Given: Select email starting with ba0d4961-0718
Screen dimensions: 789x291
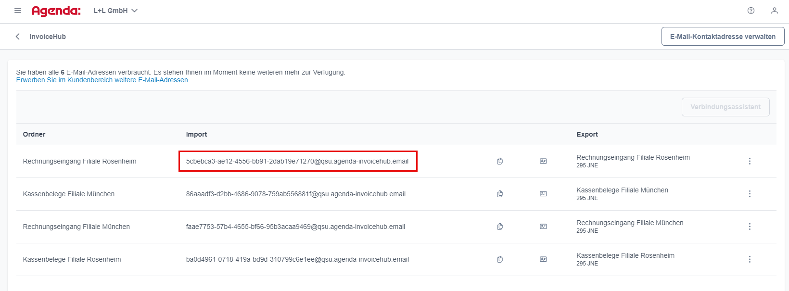Looking at the screenshot, I should point(297,259).
